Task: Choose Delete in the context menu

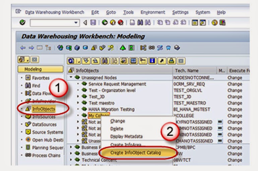Action: click(117, 129)
